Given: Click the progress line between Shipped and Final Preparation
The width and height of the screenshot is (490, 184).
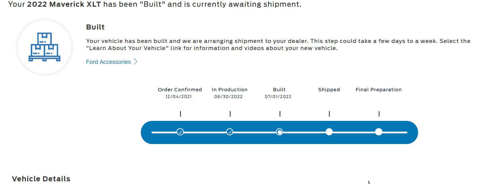Looking at the screenshot, I should click(x=354, y=132).
